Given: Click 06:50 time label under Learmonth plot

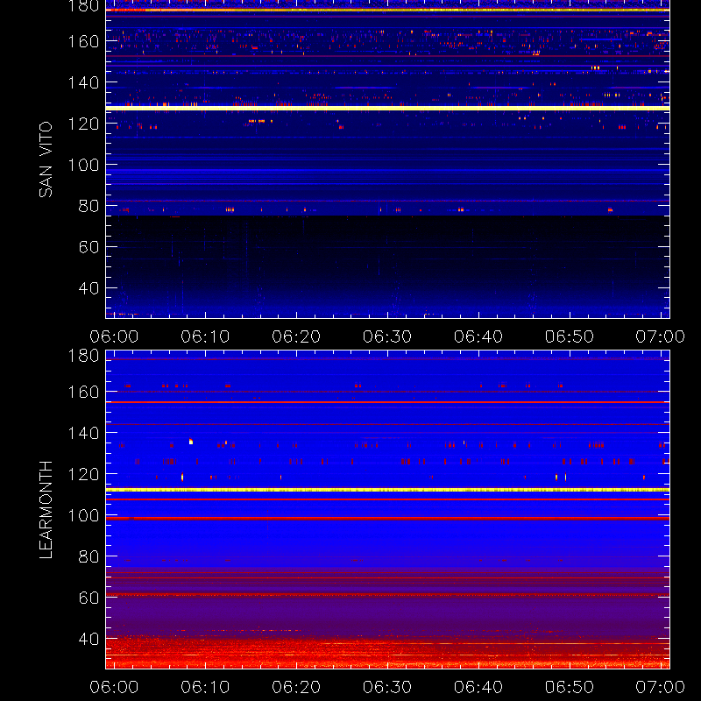Looking at the screenshot, I should (570, 687).
